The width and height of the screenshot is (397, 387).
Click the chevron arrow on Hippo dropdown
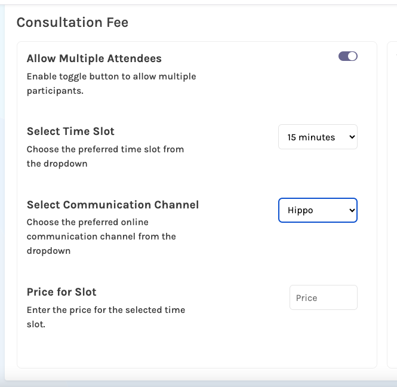point(352,210)
